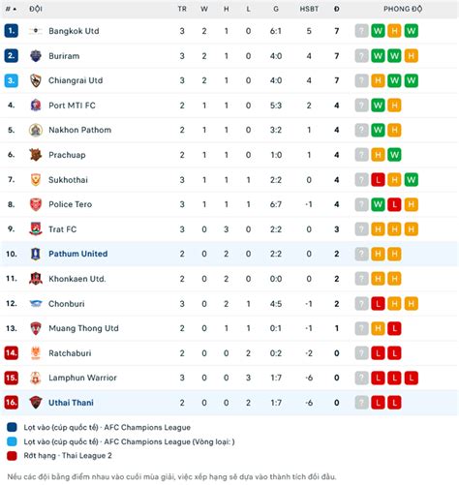Sort table by rank number column

point(11,9)
